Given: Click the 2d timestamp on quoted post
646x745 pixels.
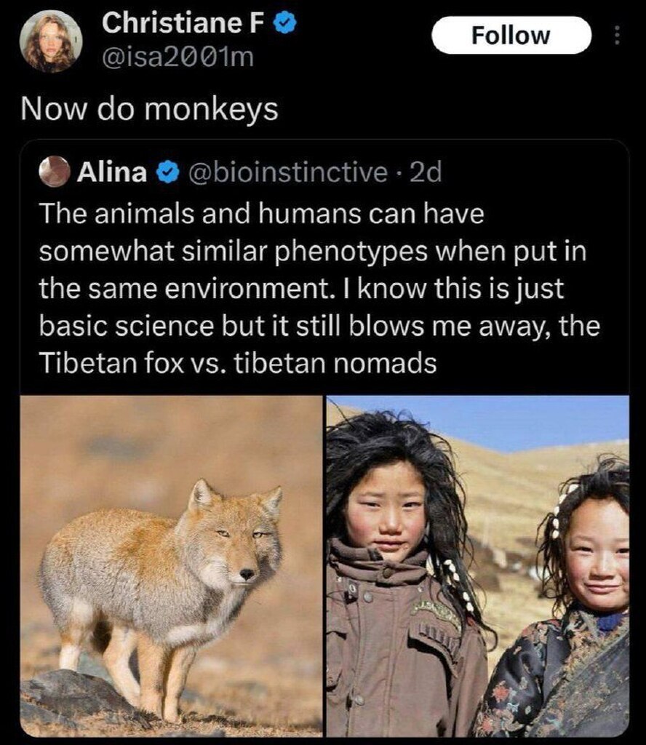Looking at the screenshot, I should [426, 172].
